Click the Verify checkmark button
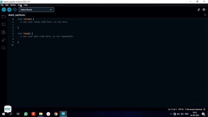Screen dimensions: 208x117 [4, 9]
